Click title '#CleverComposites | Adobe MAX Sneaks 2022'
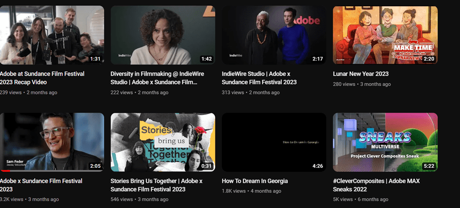Viewport: 460px width, 208px height. tap(376, 185)
